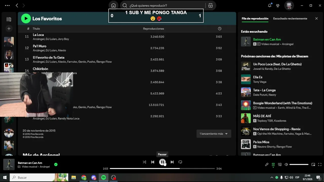Open the profile avatar menu
Screen dimensions: 324x182
pyautogui.click(x=289, y=5)
